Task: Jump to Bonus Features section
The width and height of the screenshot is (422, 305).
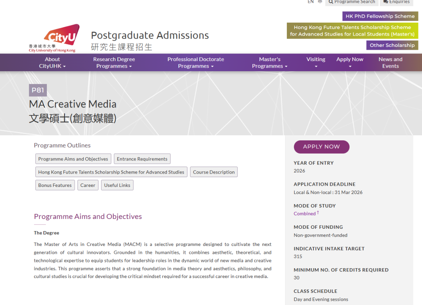Action: pos(55,185)
